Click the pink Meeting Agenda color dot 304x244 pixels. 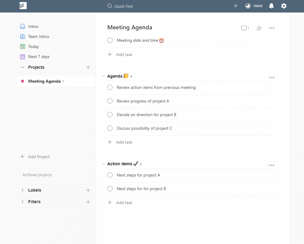(x=23, y=81)
